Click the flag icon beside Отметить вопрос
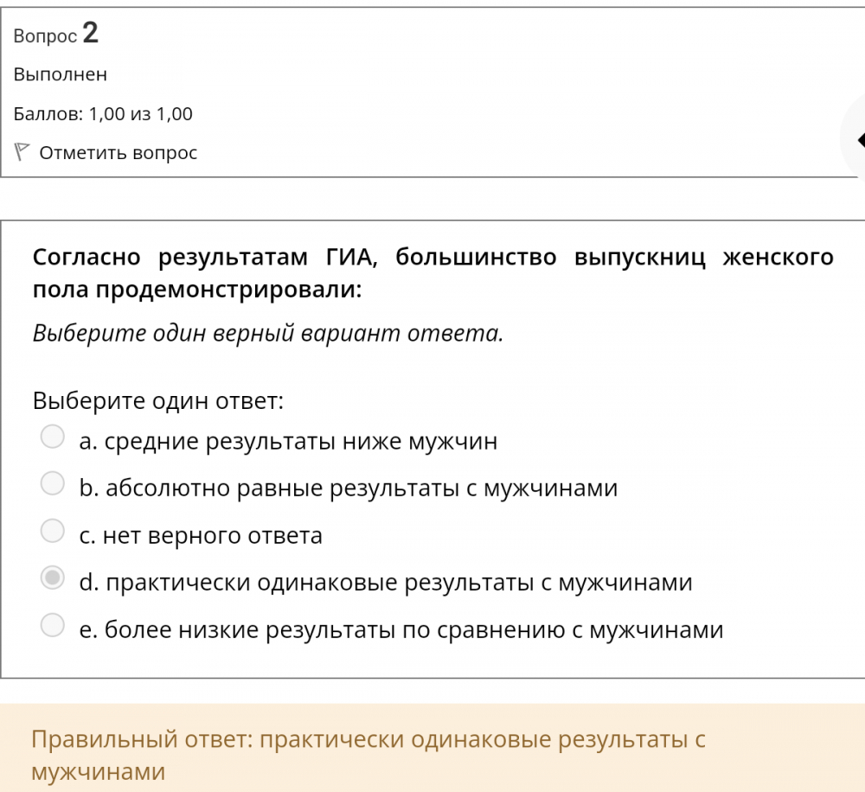Image resolution: width=865 pixels, height=792 pixels. point(22,152)
